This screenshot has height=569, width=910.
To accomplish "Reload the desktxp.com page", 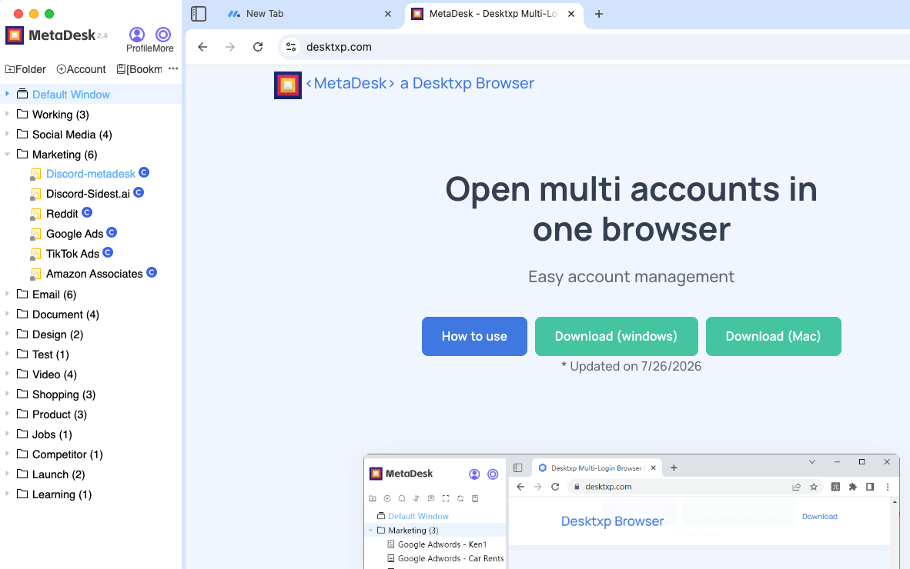I will click(x=258, y=47).
